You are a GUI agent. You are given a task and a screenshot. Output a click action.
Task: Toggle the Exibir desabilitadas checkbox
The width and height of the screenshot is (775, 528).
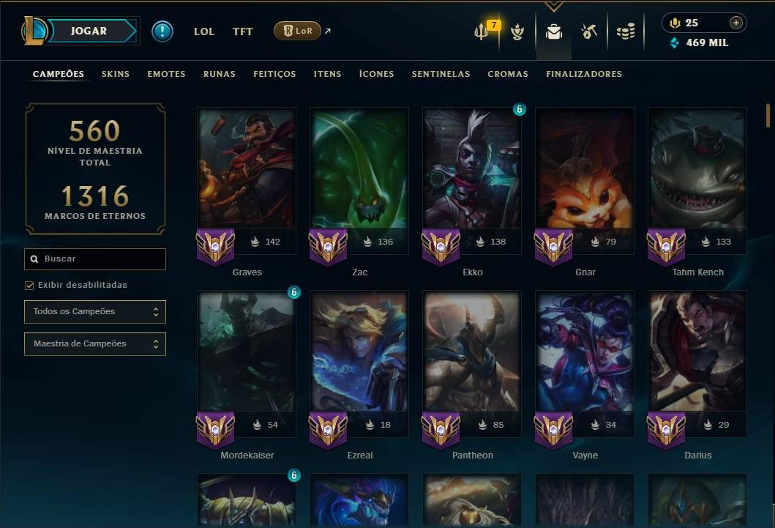[x=30, y=286]
